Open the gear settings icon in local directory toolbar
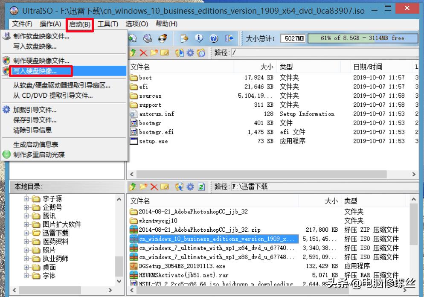The width and height of the screenshot is (424, 297). pos(190,186)
